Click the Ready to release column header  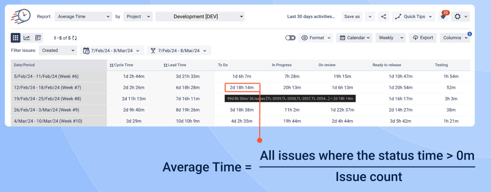click(x=387, y=65)
